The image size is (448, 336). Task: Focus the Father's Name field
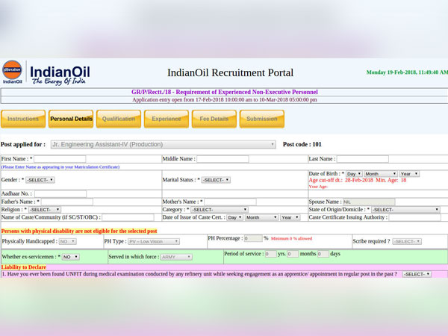tap(67, 202)
